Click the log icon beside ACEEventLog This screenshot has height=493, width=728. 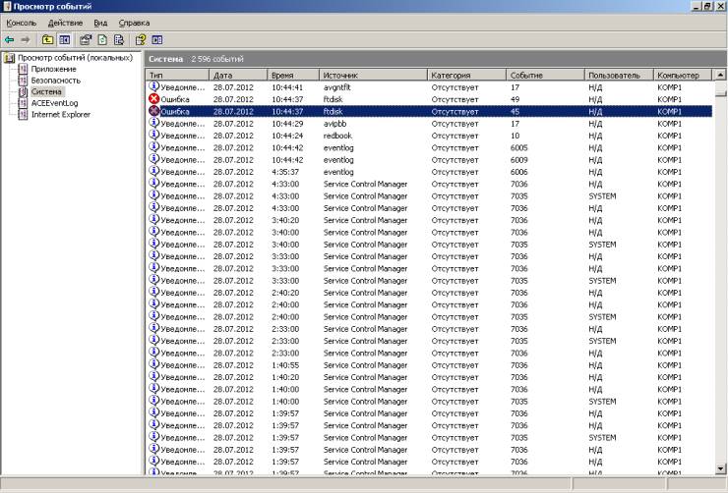tap(23, 103)
